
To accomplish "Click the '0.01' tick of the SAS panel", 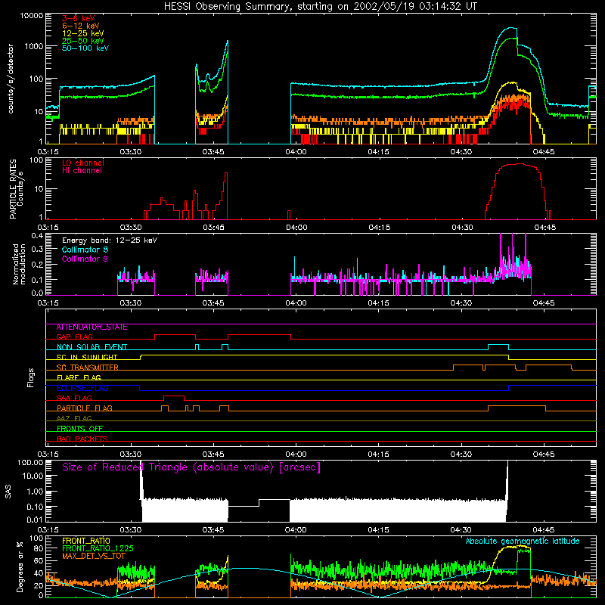I will coord(35,520).
